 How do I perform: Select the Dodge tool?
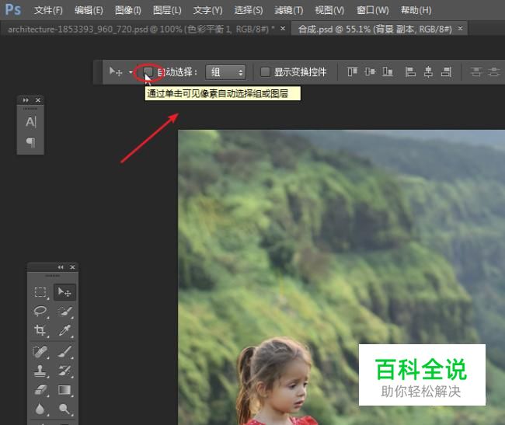(x=64, y=409)
